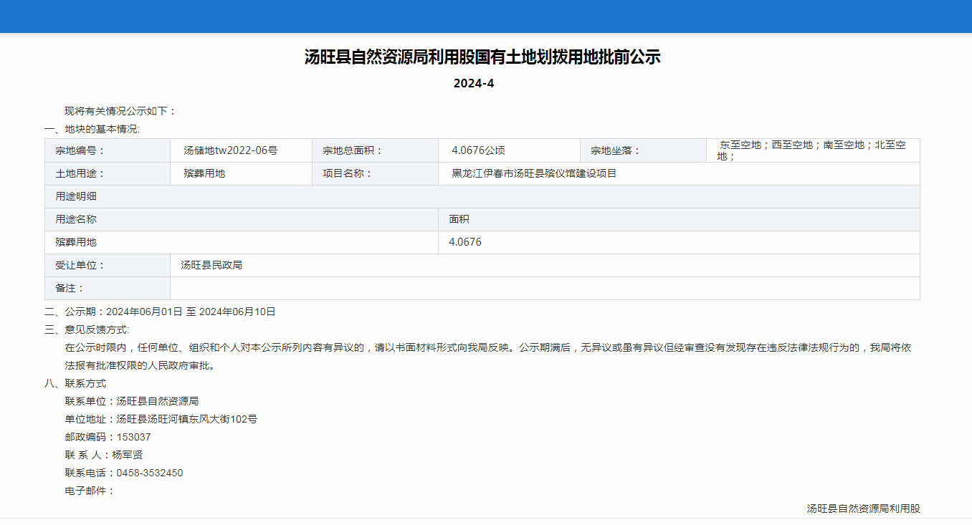
Task: Select 殡葬用地 under the 用途名称 column
Action: click(76, 242)
